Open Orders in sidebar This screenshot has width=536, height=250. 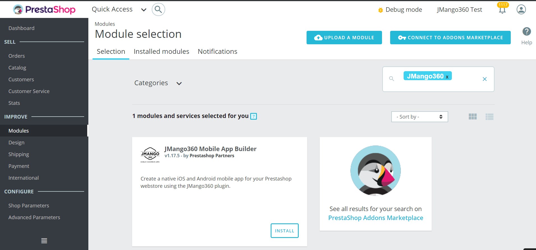pyautogui.click(x=17, y=56)
